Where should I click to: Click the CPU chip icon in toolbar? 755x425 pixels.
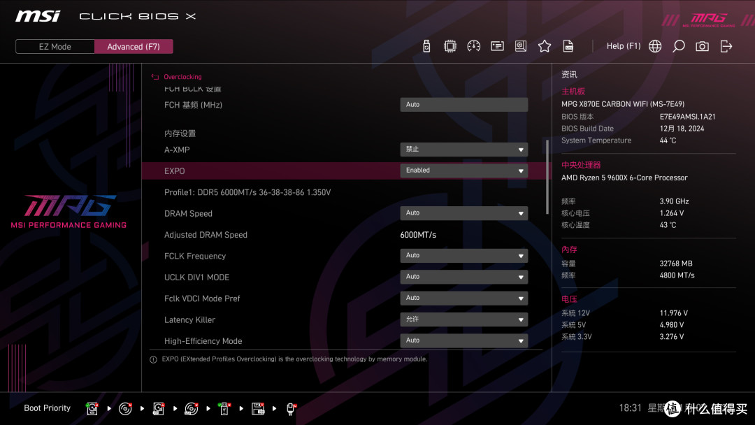coord(450,46)
